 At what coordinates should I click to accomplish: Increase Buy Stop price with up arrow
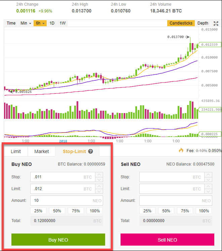99,175
